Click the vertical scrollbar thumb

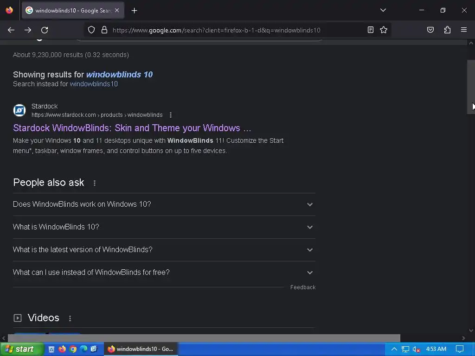pos(471,87)
